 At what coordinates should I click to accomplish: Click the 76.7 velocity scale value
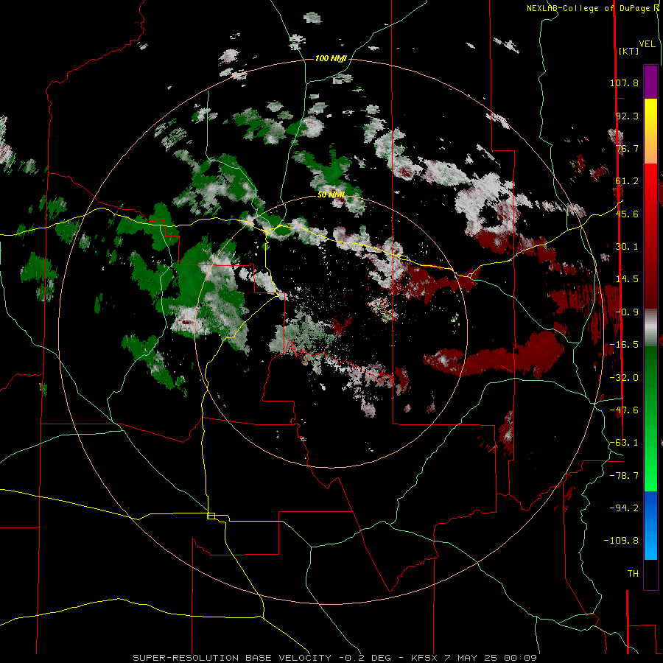click(627, 148)
